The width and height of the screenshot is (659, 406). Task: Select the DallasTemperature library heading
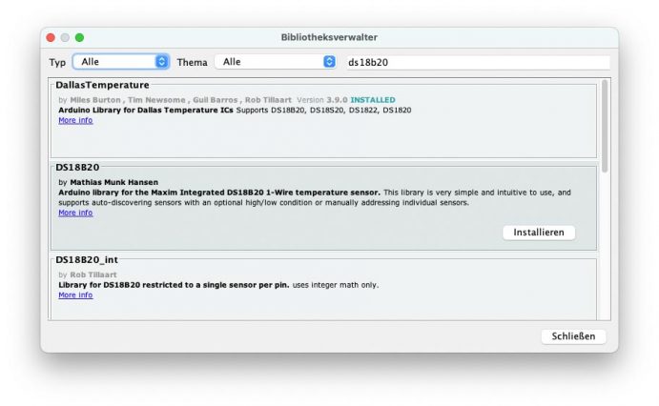tap(102, 85)
